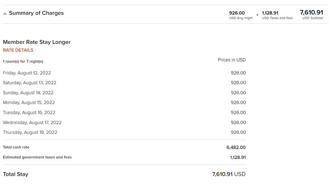Select the 926.00 USD Avg./night figure
The image size is (329, 184).
click(241, 15)
